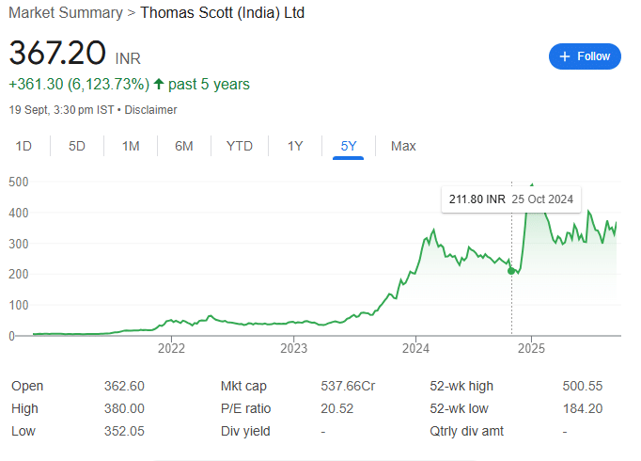Click the Div yield label
The image size is (641, 461).
coord(245,431)
